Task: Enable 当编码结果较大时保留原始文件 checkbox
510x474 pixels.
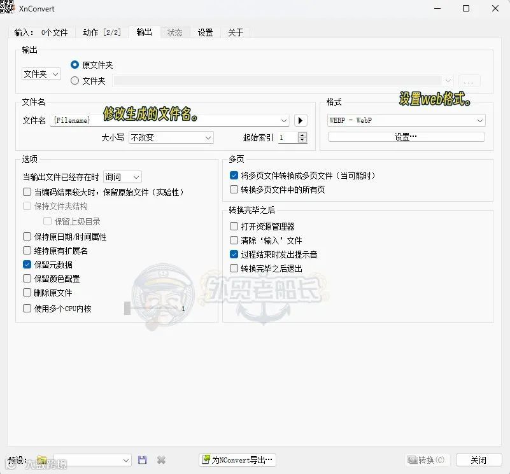Action: click(x=27, y=192)
